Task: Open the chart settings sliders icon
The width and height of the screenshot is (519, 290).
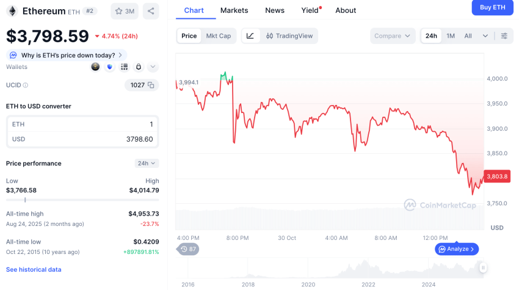Action: 504,36
